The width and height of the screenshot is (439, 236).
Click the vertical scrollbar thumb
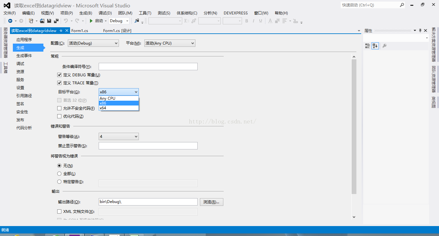coord(354,127)
